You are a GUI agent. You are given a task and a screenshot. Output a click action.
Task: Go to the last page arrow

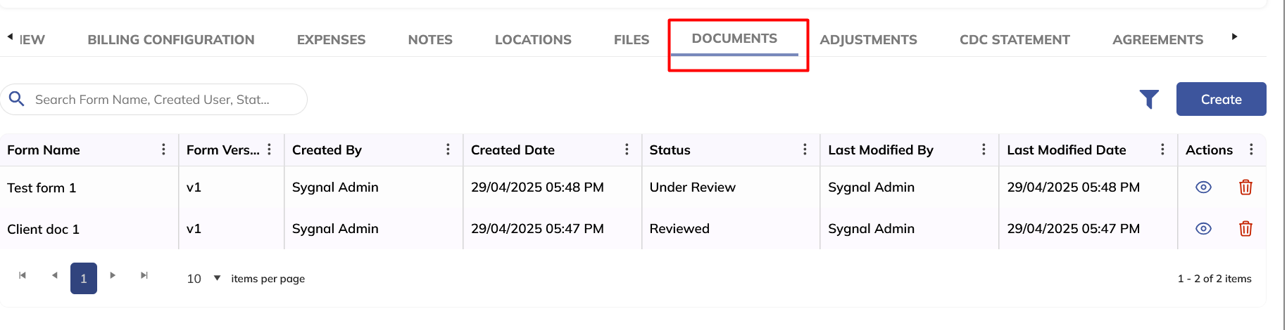tap(144, 275)
